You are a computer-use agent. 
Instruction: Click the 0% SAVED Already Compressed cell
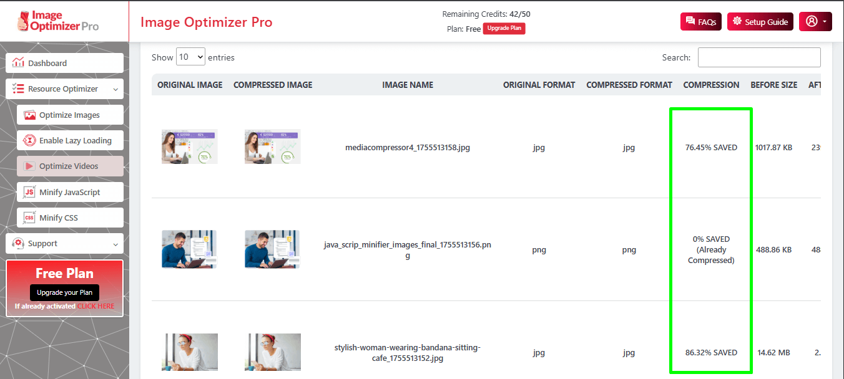pyautogui.click(x=711, y=250)
